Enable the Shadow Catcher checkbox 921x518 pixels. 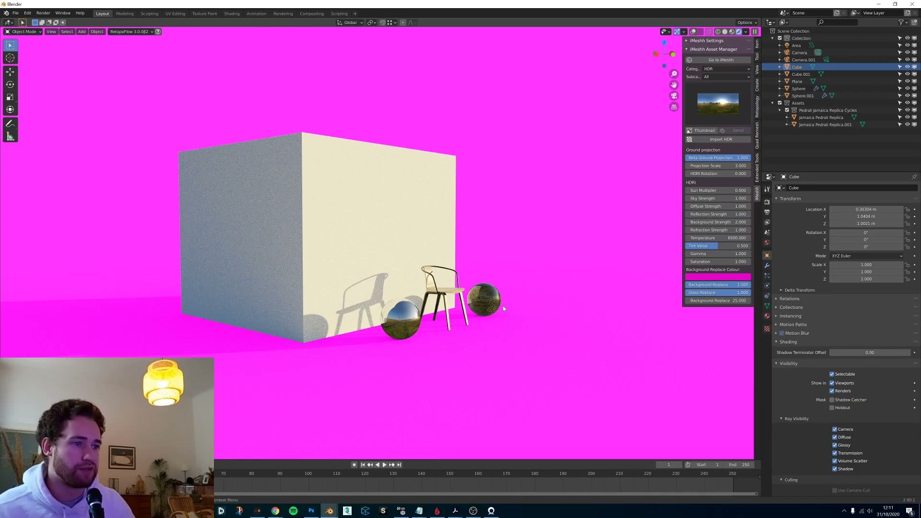click(832, 400)
